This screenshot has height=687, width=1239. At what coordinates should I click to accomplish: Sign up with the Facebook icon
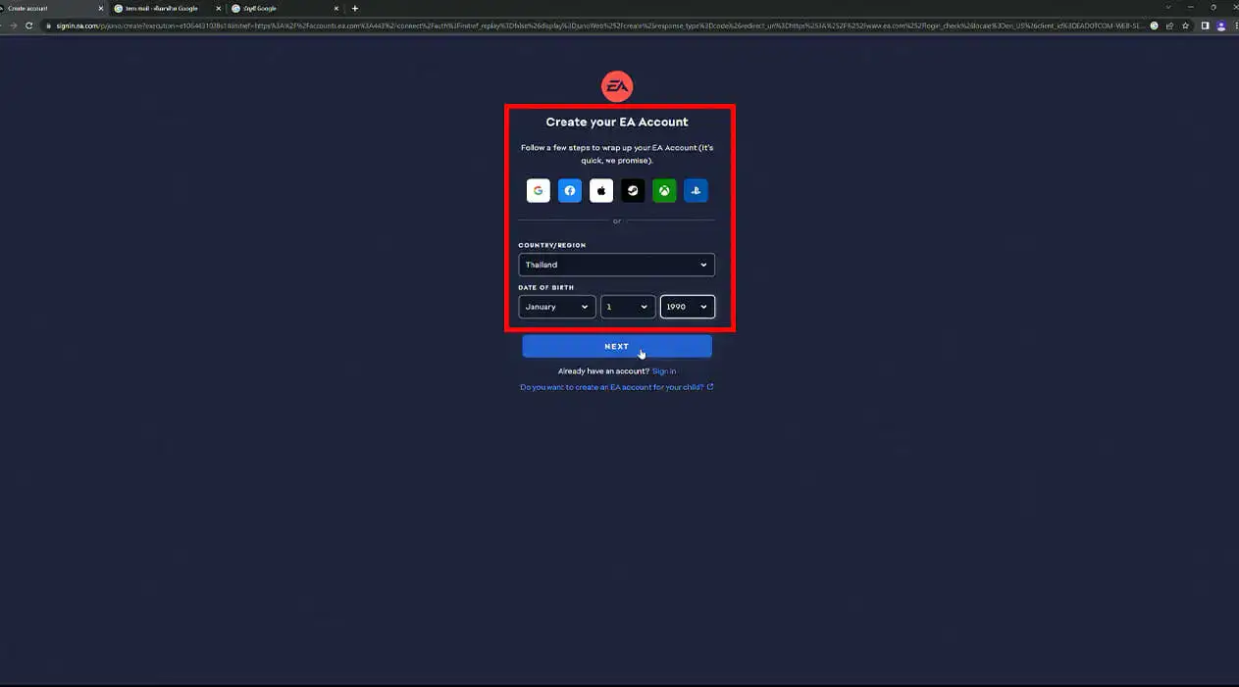tap(570, 191)
